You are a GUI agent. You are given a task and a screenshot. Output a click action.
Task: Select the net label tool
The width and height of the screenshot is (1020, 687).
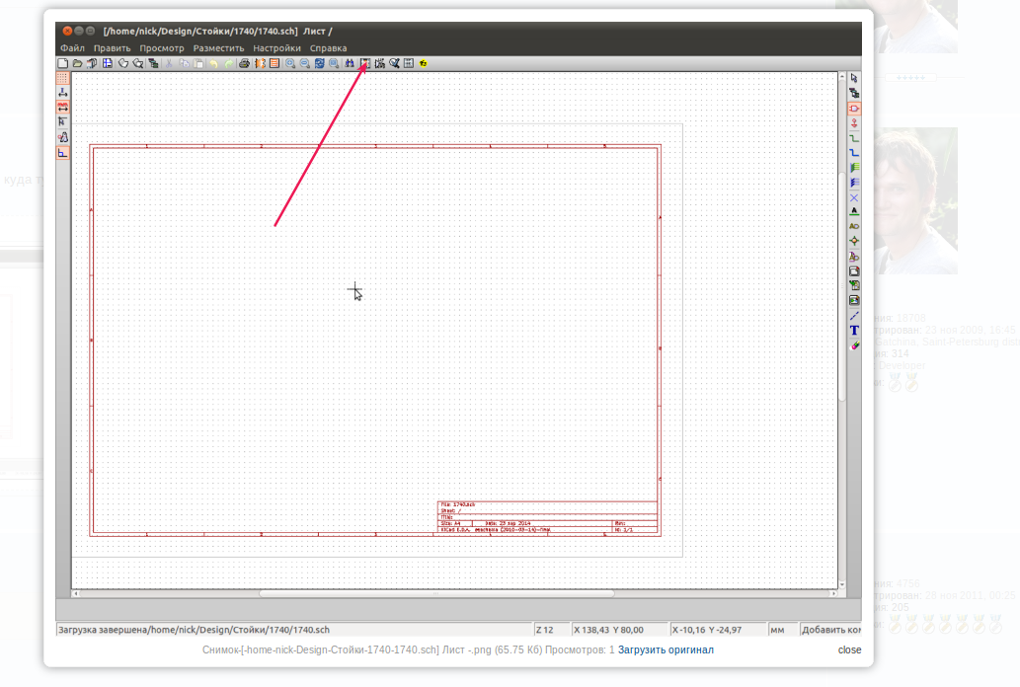[854, 211]
